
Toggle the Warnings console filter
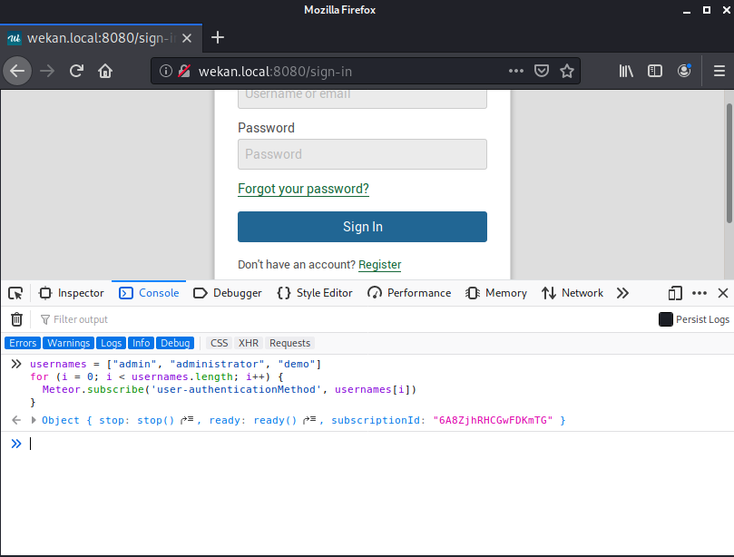coord(67,343)
